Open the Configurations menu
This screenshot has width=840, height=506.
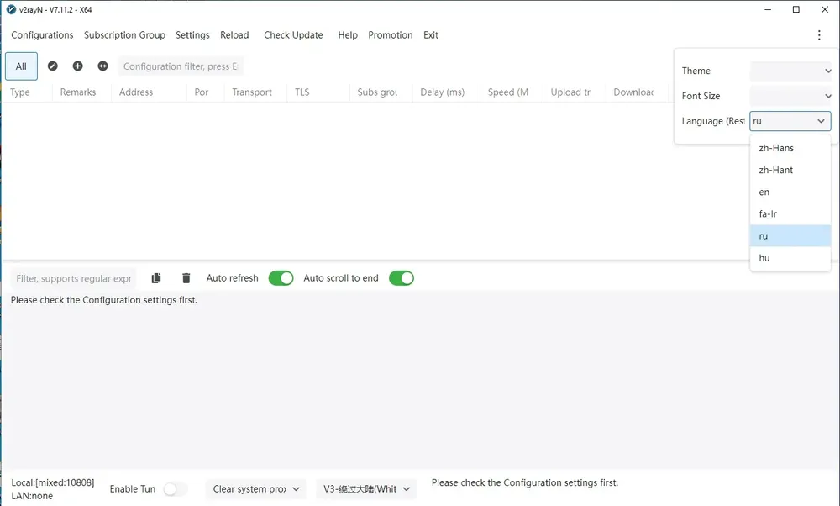pyautogui.click(x=42, y=34)
